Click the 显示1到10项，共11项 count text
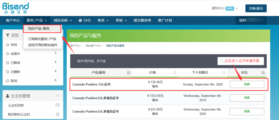Viewport: 279px width, 120px height. pos(91,61)
